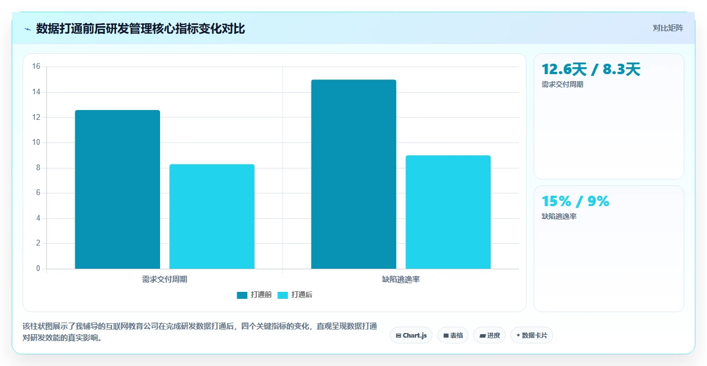Click the 缺陷逃逸率 x-axis label
This screenshot has height=366, width=707.
point(401,279)
